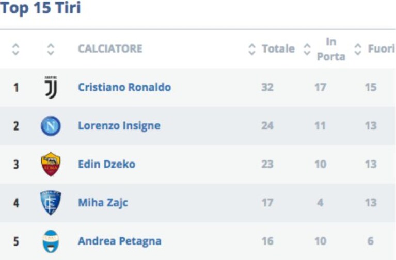Click the Juventus club crest
Image resolution: width=396 pixels, height=260 pixels.
point(51,87)
